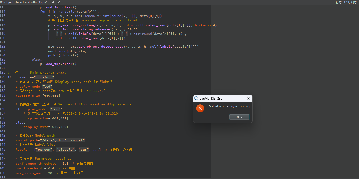359x179 pixels.
Task: Close the 03.object_detect_yolov8n (1).py document
Action: pos(59,2)
